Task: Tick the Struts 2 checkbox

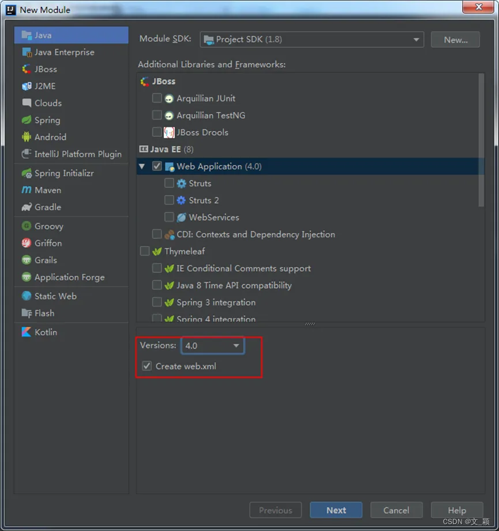Action: pos(169,200)
